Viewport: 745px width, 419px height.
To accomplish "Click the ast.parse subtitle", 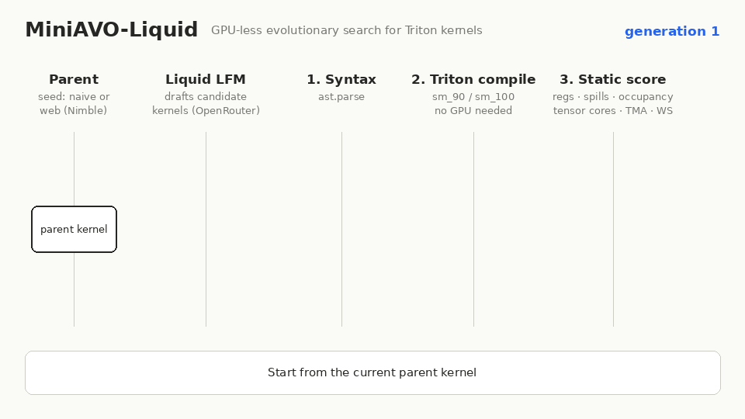I will tap(341, 97).
